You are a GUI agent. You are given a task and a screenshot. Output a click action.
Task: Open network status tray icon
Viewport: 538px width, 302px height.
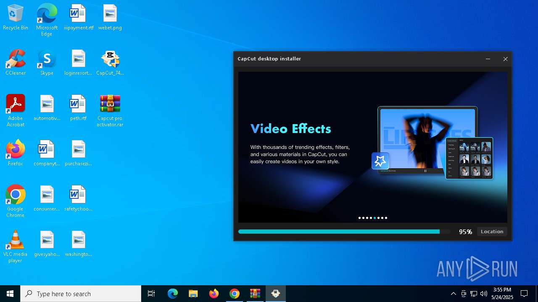pos(474,294)
